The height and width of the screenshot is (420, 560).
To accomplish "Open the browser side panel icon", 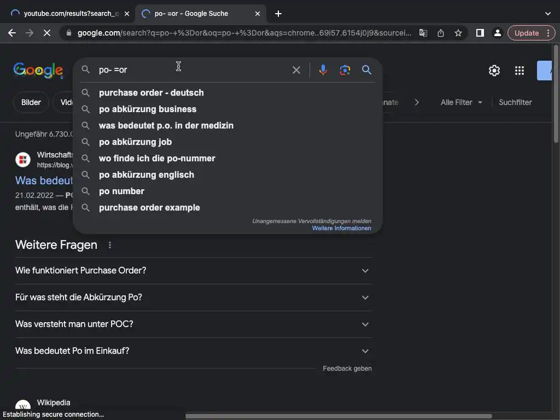I will (480, 33).
